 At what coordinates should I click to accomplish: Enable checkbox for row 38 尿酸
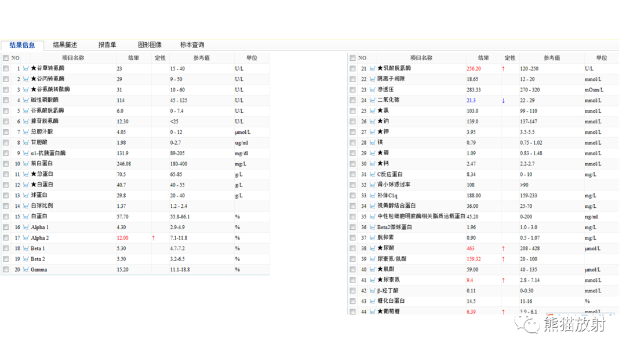352,248
